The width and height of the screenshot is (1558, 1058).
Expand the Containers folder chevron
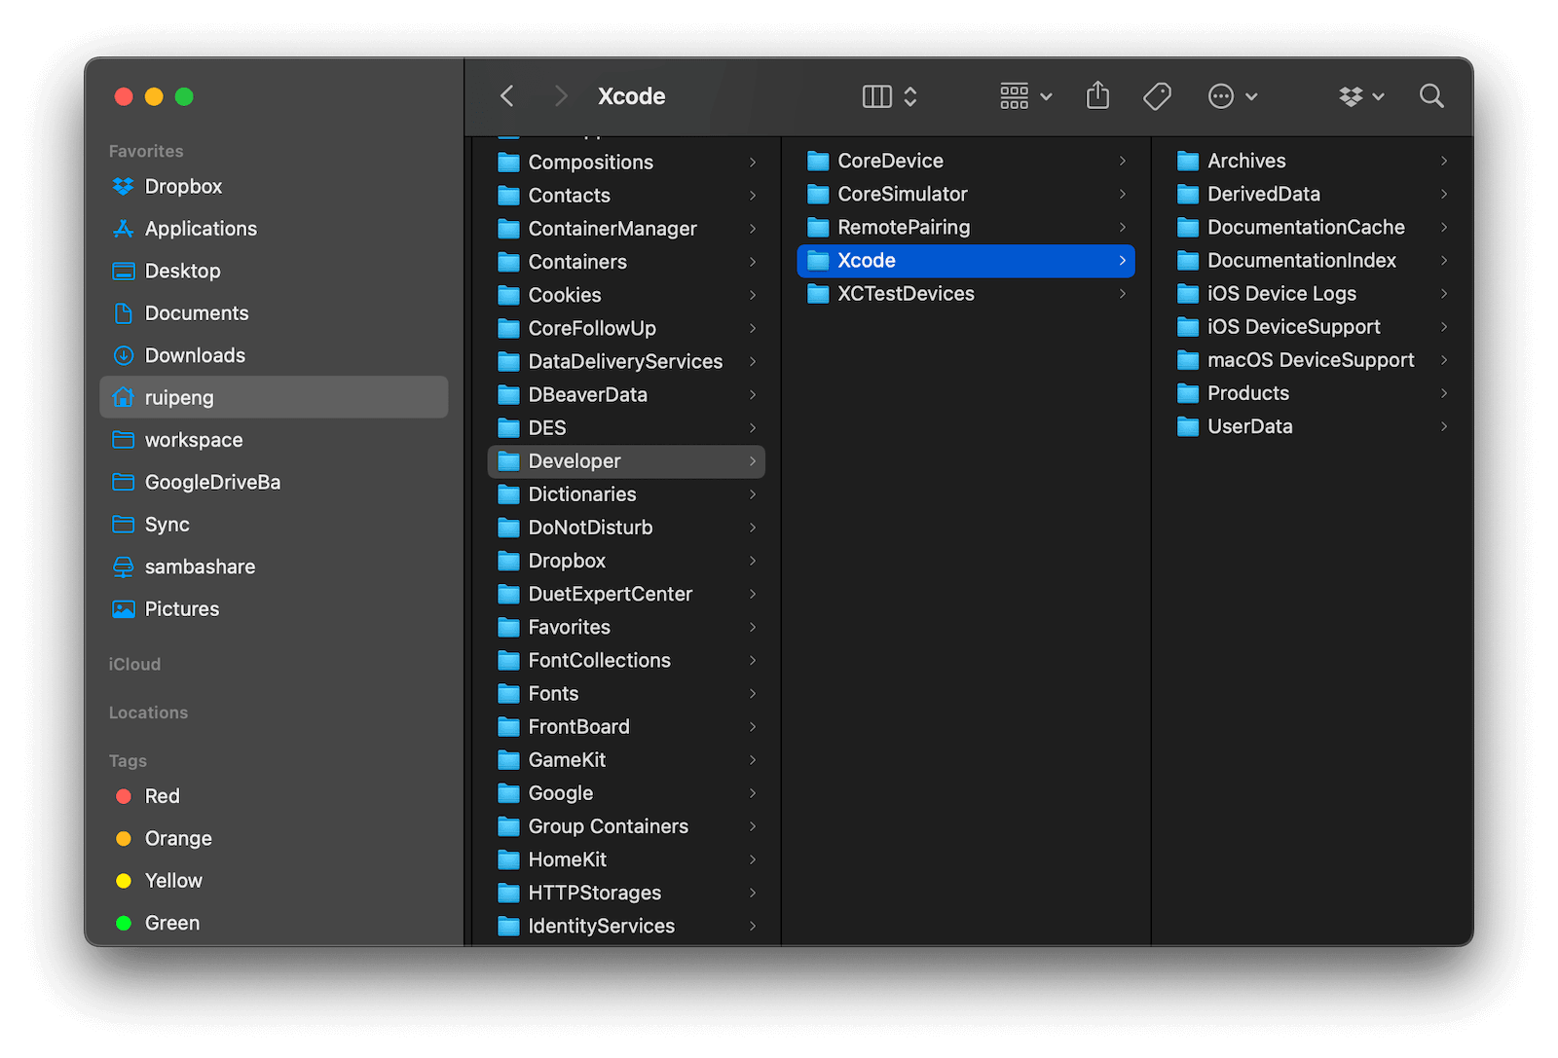pos(753,262)
